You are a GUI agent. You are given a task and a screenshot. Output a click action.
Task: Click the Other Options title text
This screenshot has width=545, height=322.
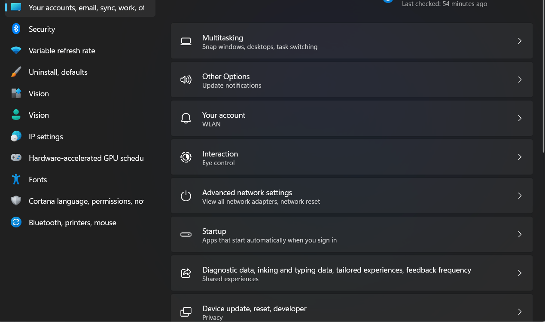tap(226, 77)
